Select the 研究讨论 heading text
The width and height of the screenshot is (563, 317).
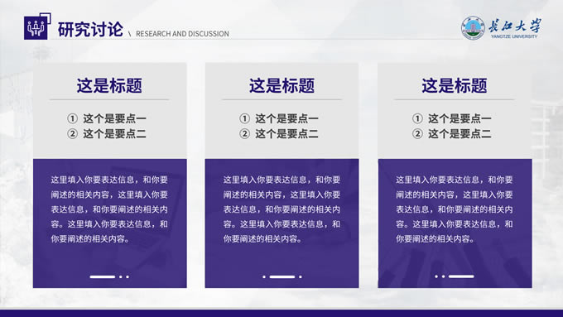[90, 30]
